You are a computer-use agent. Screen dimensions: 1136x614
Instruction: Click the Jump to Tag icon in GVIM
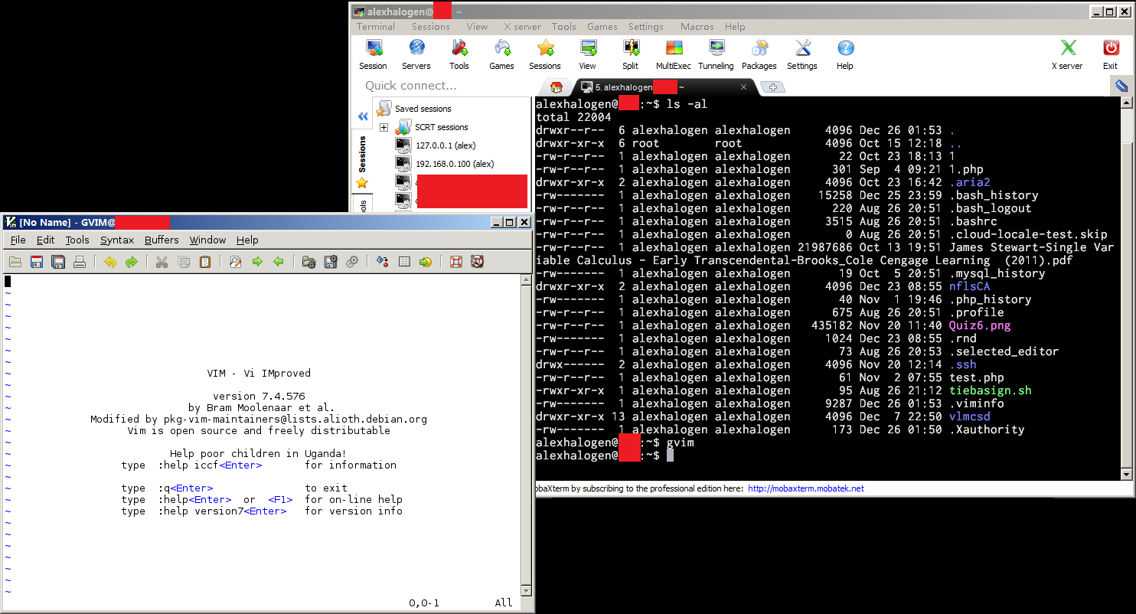(426, 262)
